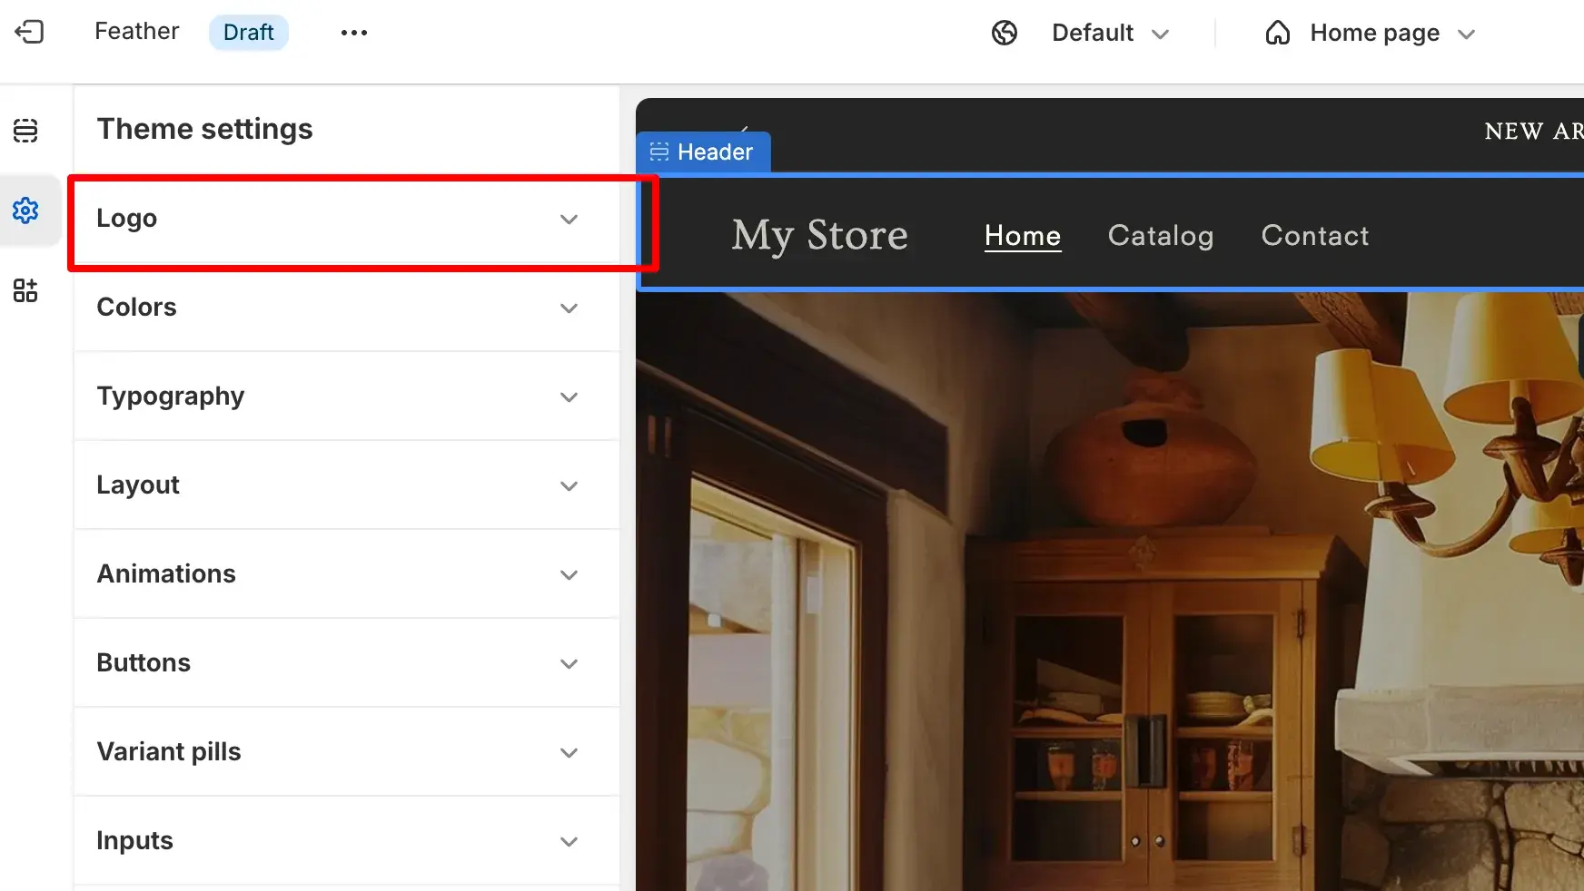The width and height of the screenshot is (1584, 891).
Task: Click the Header section label tag
Action: pyautogui.click(x=703, y=152)
